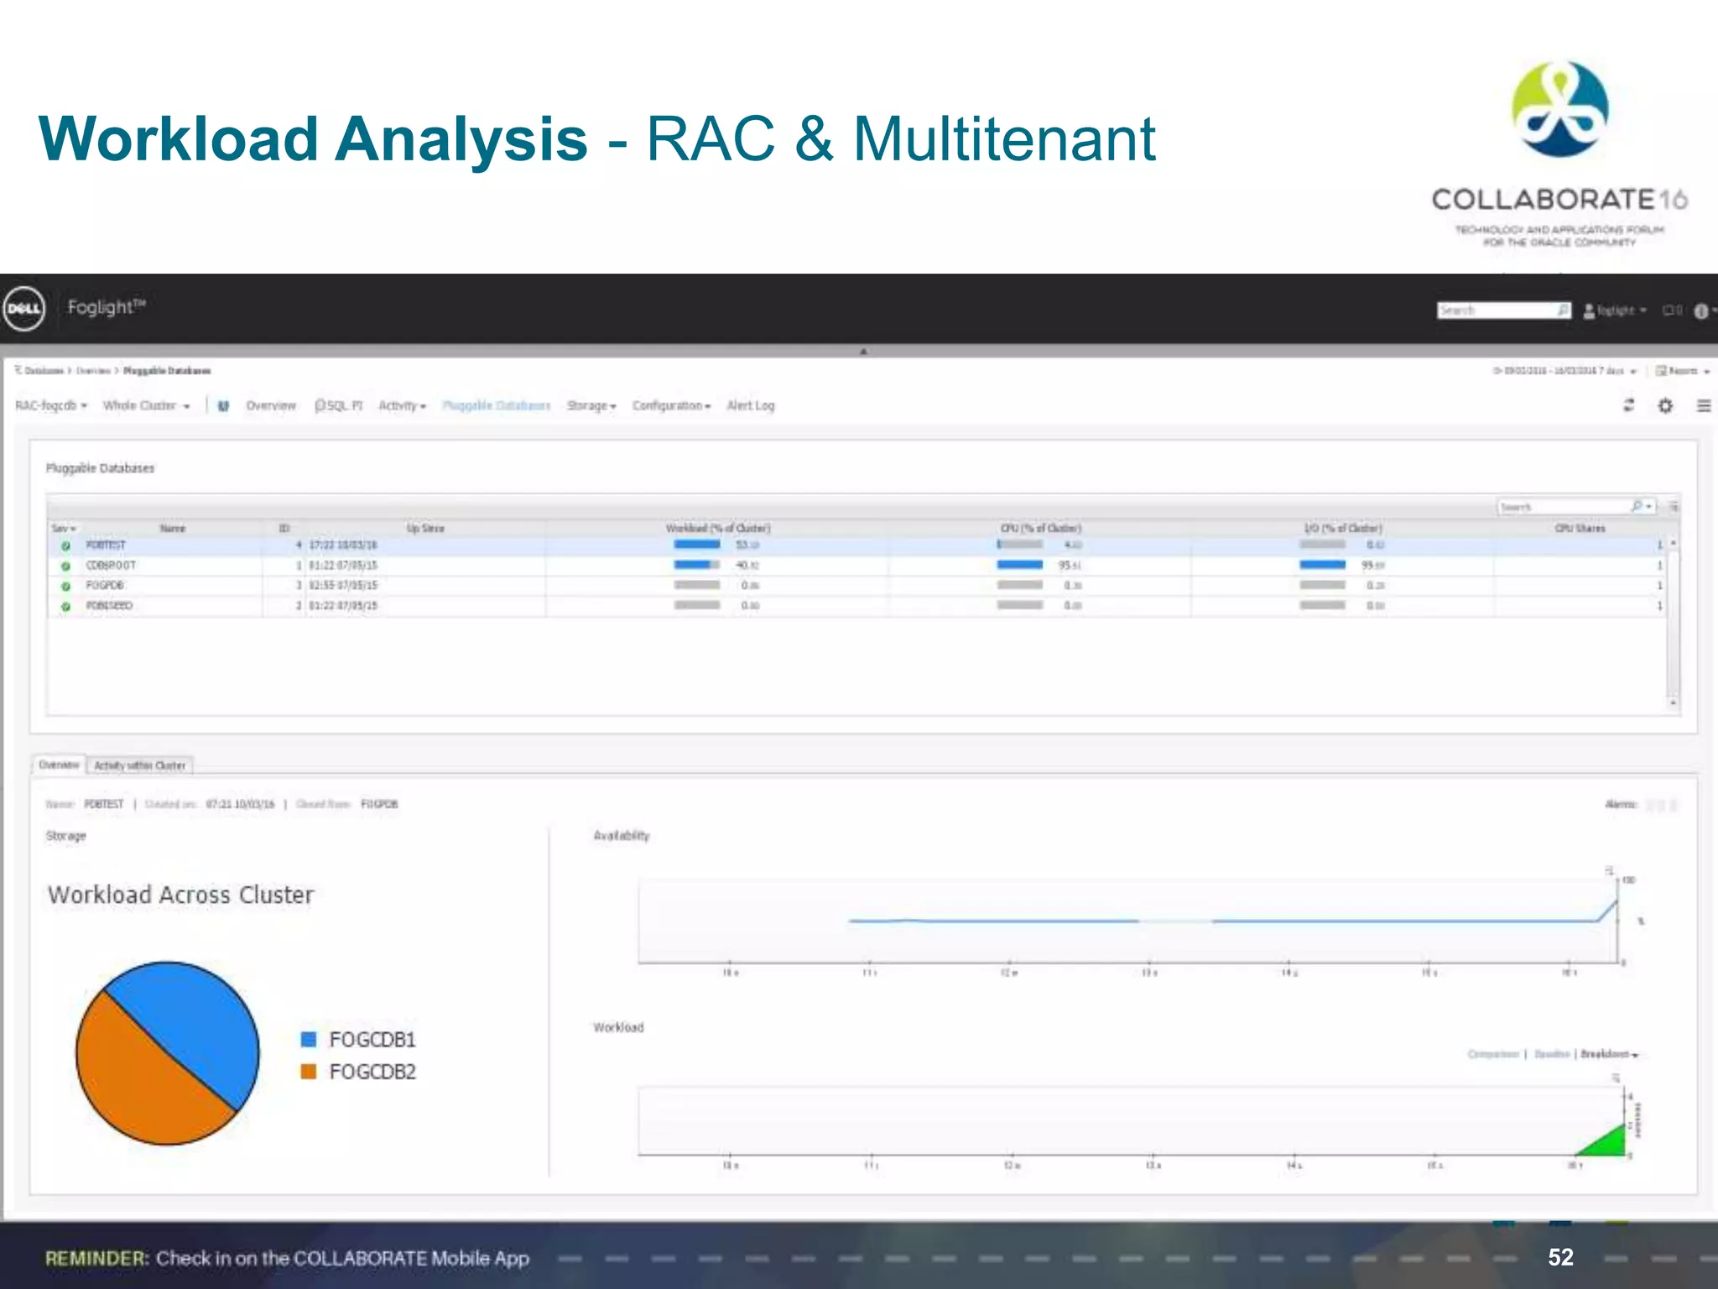The height and width of the screenshot is (1289, 1718).
Task: Click the green status icon of PDBTEST row
Action: (65, 546)
